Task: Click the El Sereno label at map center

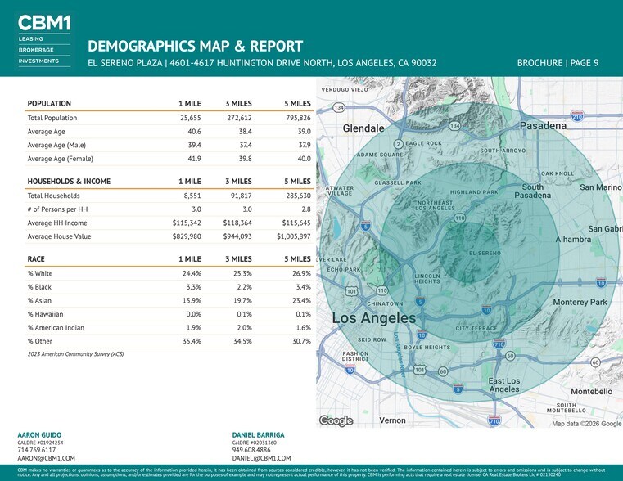Action: (484, 253)
